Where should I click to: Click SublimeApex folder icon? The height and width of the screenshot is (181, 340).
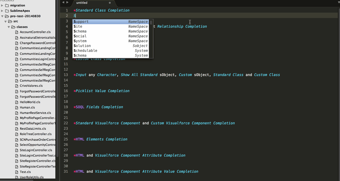coord(7,11)
